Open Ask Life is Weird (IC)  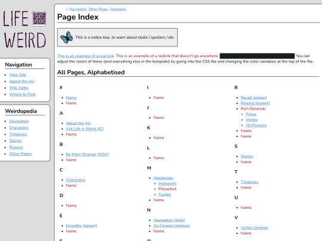(x=85, y=129)
